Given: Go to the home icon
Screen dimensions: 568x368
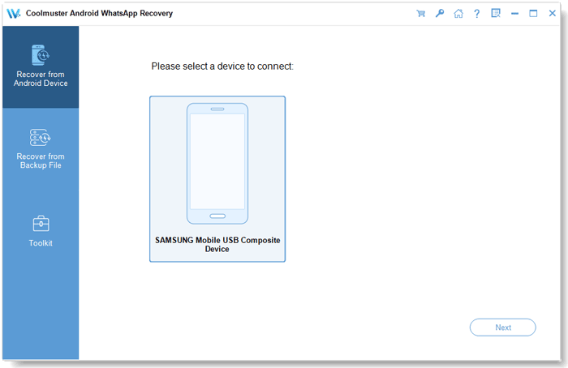Looking at the screenshot, I should pyautogui.click(x=458, y=14).
